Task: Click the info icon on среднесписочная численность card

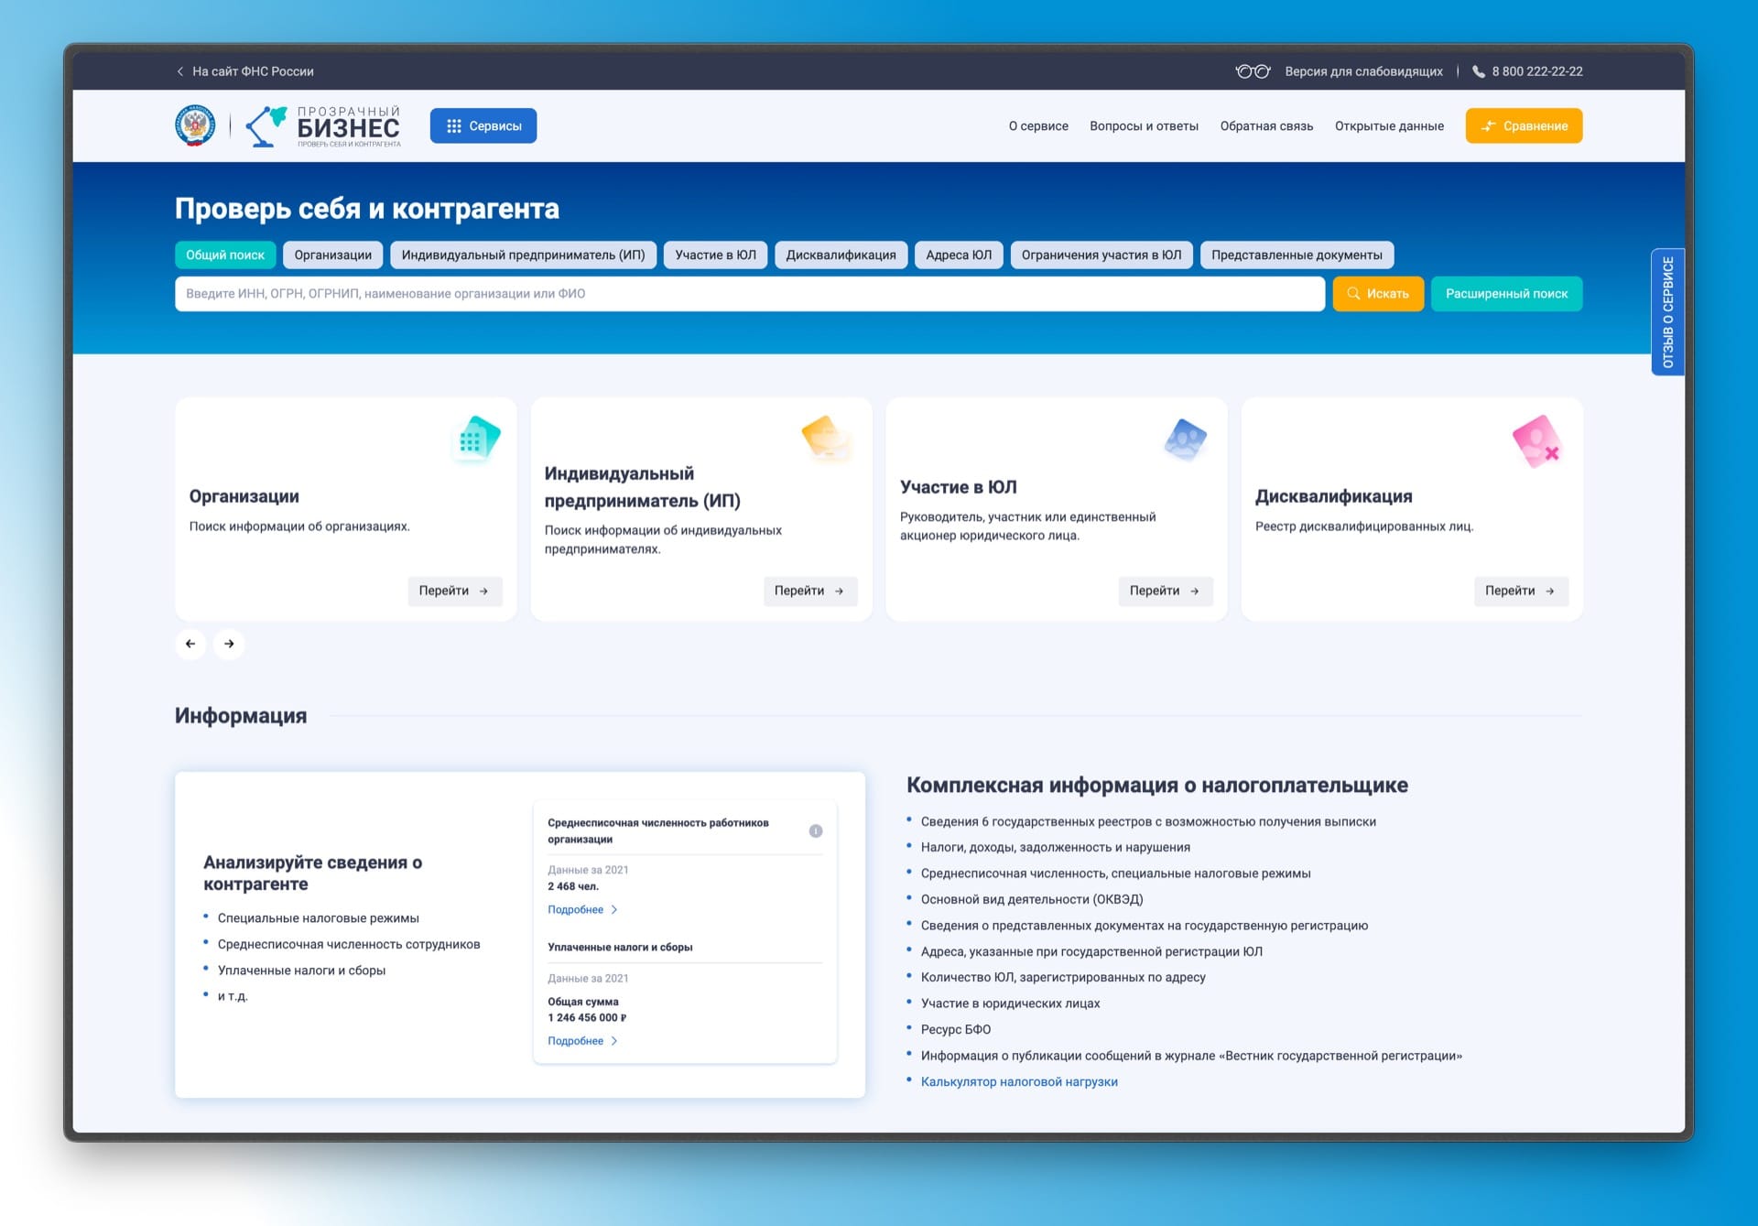Action: click(815, 830)
